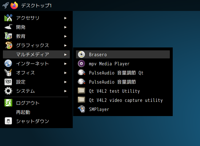Expand the 教育 submenu arrow
Image resolution: width=200 pixels, height=146 pixels.
pos(65,36)
